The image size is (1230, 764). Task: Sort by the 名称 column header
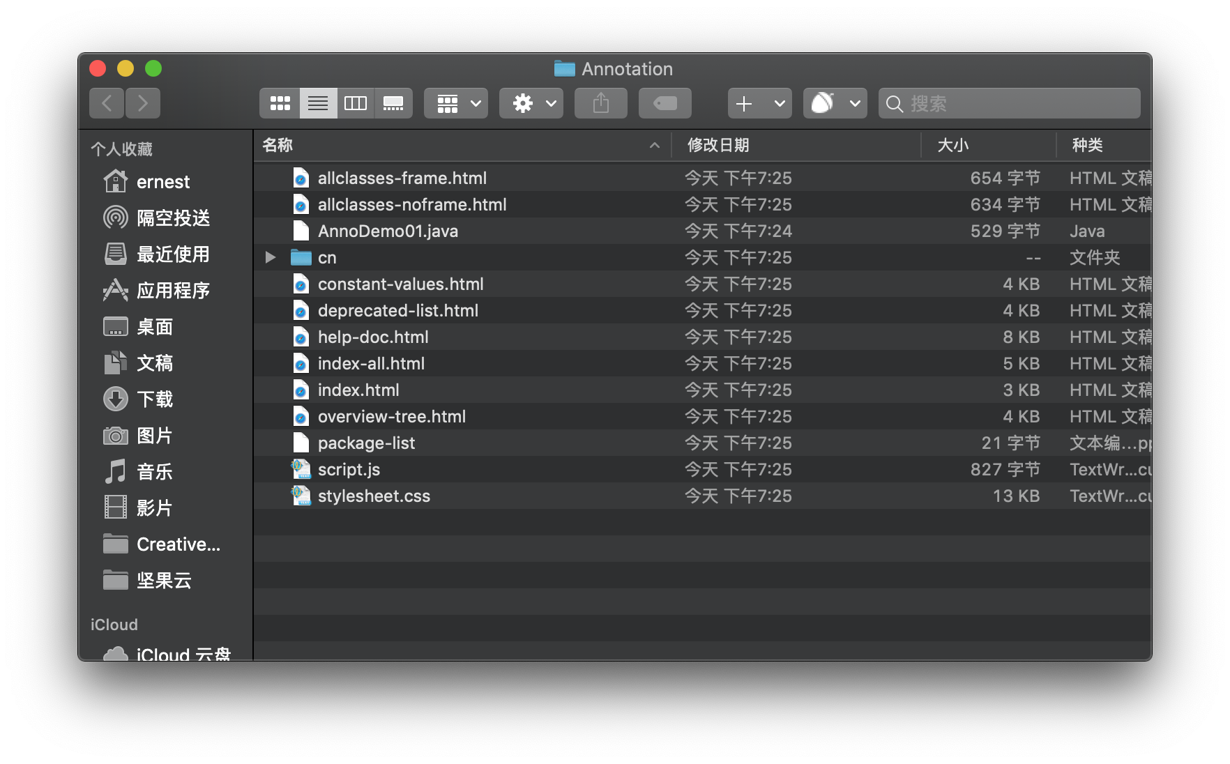(x=462, y=145)
